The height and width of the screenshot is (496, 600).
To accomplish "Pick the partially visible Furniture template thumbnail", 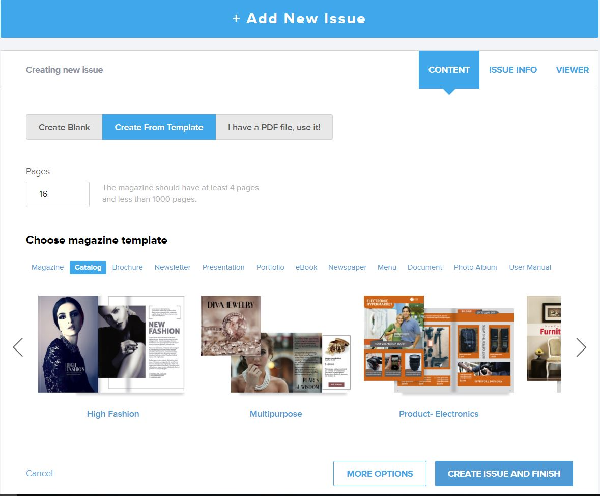I will click(544, 344).
